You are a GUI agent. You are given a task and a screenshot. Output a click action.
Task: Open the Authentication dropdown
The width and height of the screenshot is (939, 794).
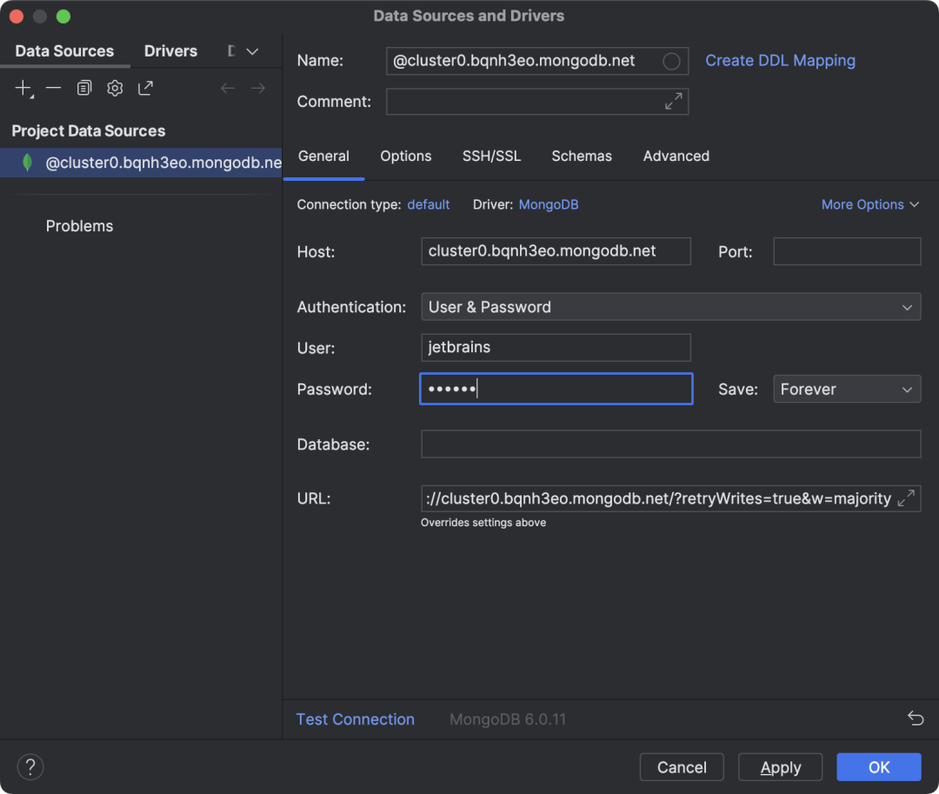click(670, 307)
